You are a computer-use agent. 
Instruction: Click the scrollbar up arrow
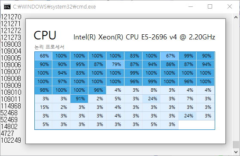pos(236,17)
